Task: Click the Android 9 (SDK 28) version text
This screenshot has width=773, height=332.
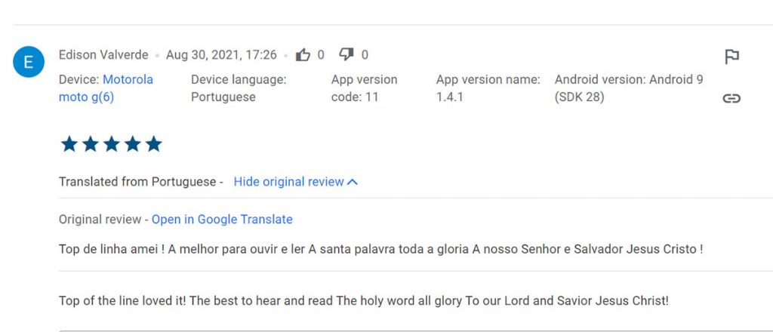Action: click(x=629, y=88)
